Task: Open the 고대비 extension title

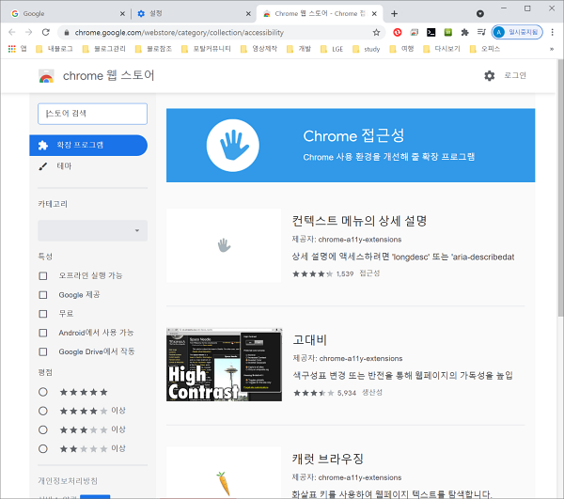Action: pyautogui.click(x=309, y=340)
